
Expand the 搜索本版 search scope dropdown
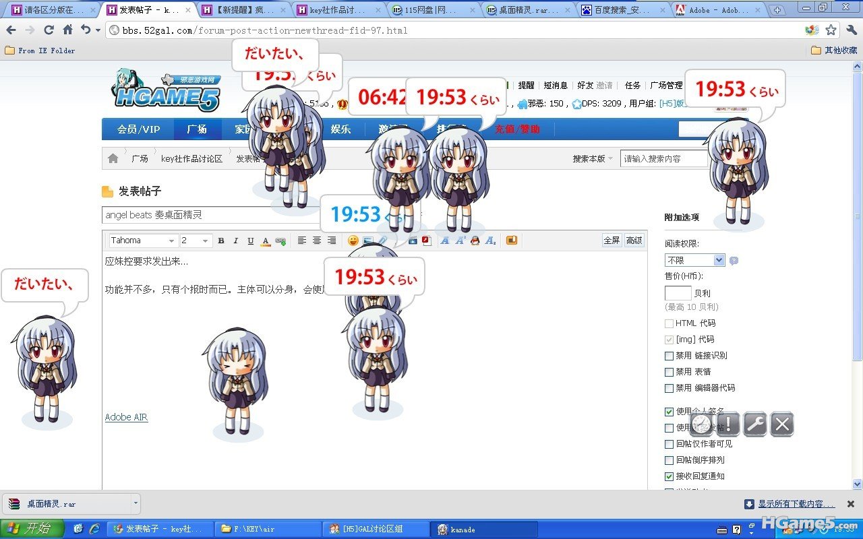pyautogui.click(x=593, y=159)
